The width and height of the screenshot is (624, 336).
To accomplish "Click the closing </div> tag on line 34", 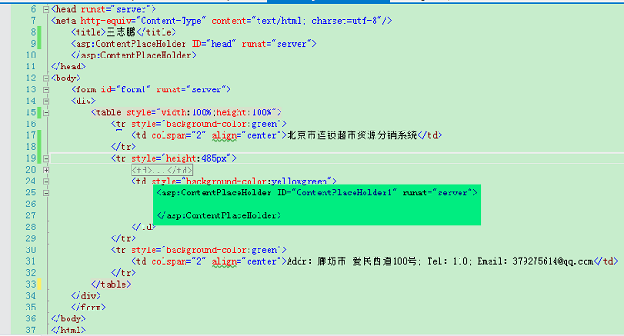I will 86,296.
